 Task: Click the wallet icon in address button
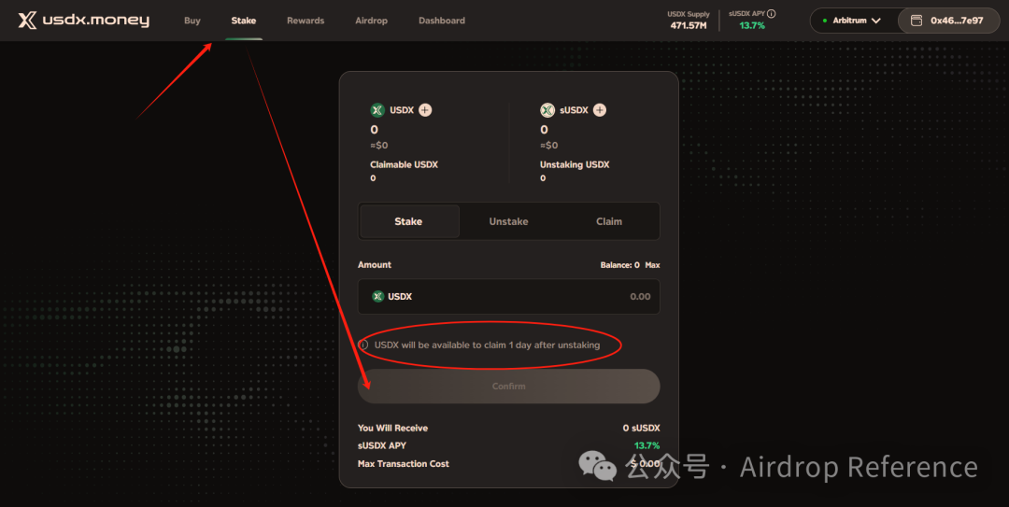click(x=917, y=21)
